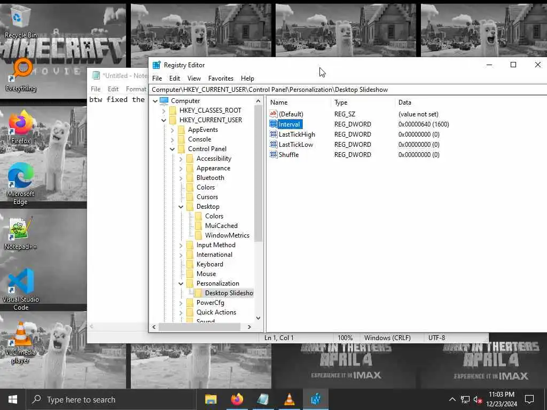Collapse the Desktop key arrow
This screenshot has height=410, width=547.
click(181, 207)
